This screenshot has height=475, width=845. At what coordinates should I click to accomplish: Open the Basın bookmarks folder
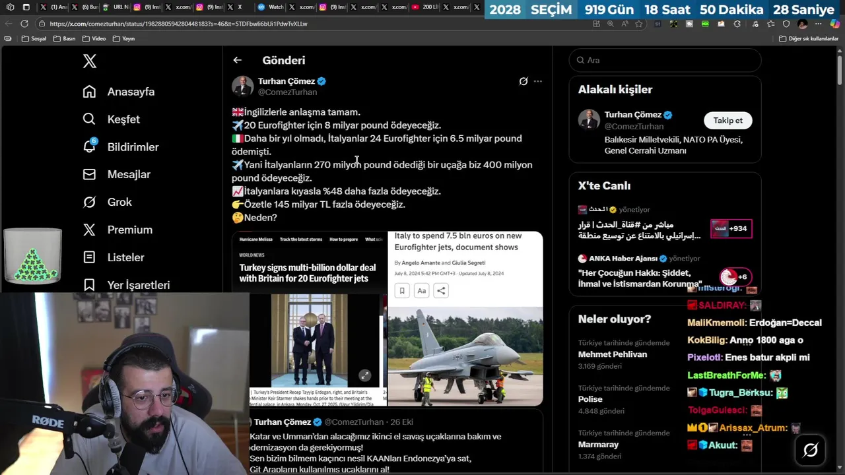(x=64, y=39)
